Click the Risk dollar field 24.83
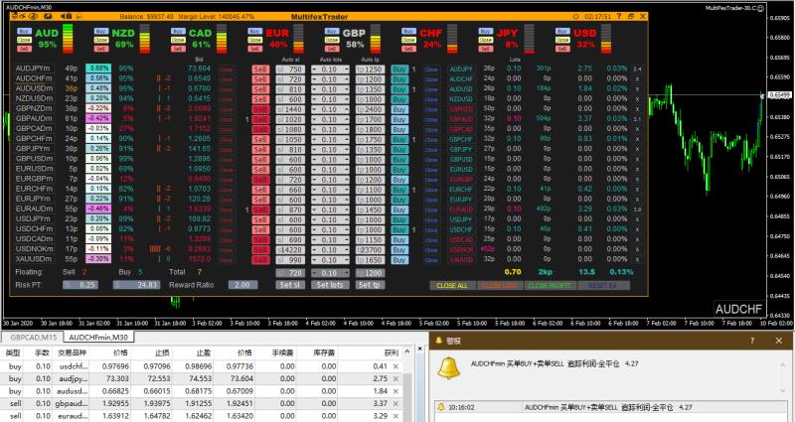Image resolution: width=795 pixels, height=422 pixels. [136, 285]
